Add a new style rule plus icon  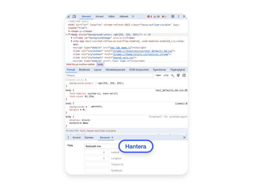click(x=172, y=75)
